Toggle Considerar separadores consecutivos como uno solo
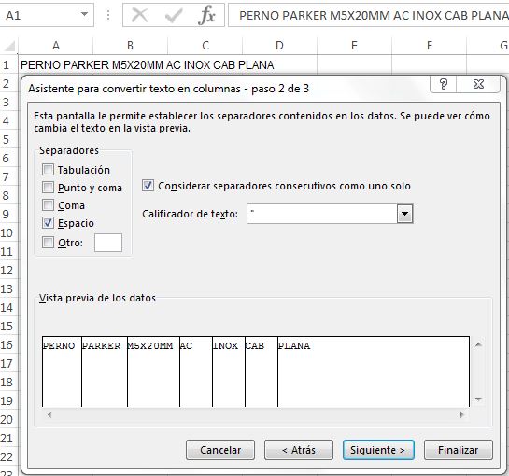 [x=148, y=186]
